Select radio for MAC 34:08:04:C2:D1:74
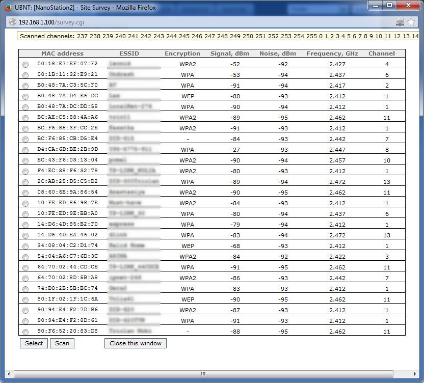424x383 pixels. (25, 246)
